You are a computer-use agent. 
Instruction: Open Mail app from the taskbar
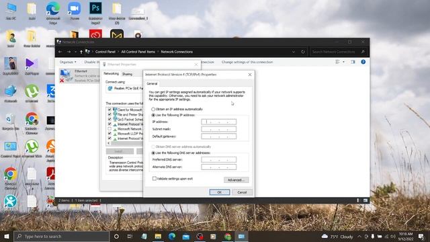(186, 236)
